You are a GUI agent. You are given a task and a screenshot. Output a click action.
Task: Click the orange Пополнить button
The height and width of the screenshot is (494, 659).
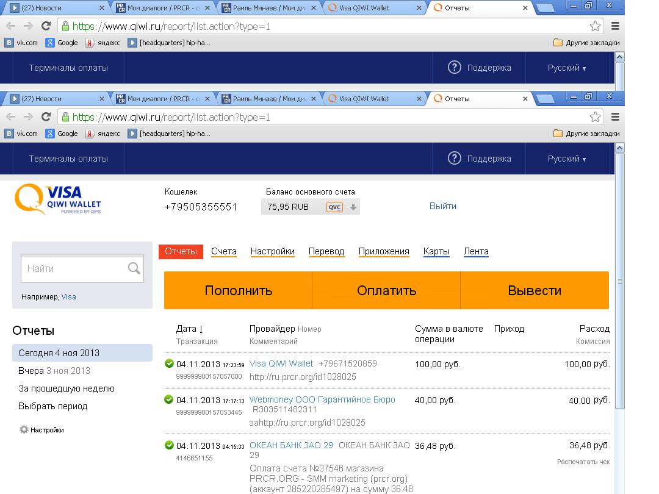[x=239, y=290]
